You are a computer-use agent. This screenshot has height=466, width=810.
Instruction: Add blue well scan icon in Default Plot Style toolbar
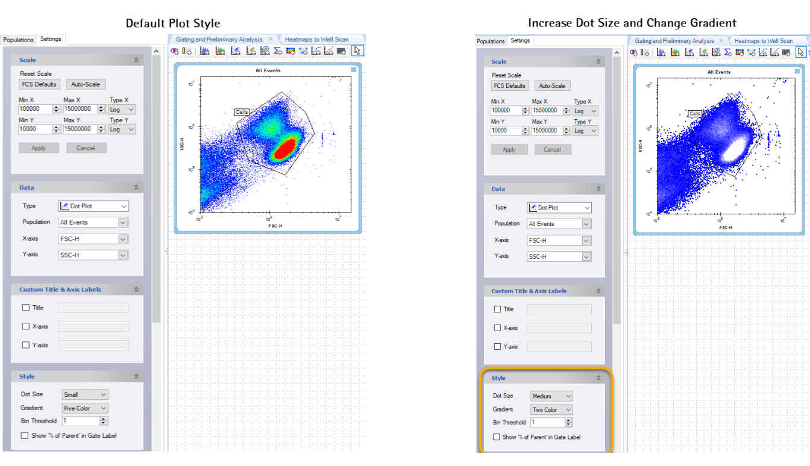tap(303, 51)
